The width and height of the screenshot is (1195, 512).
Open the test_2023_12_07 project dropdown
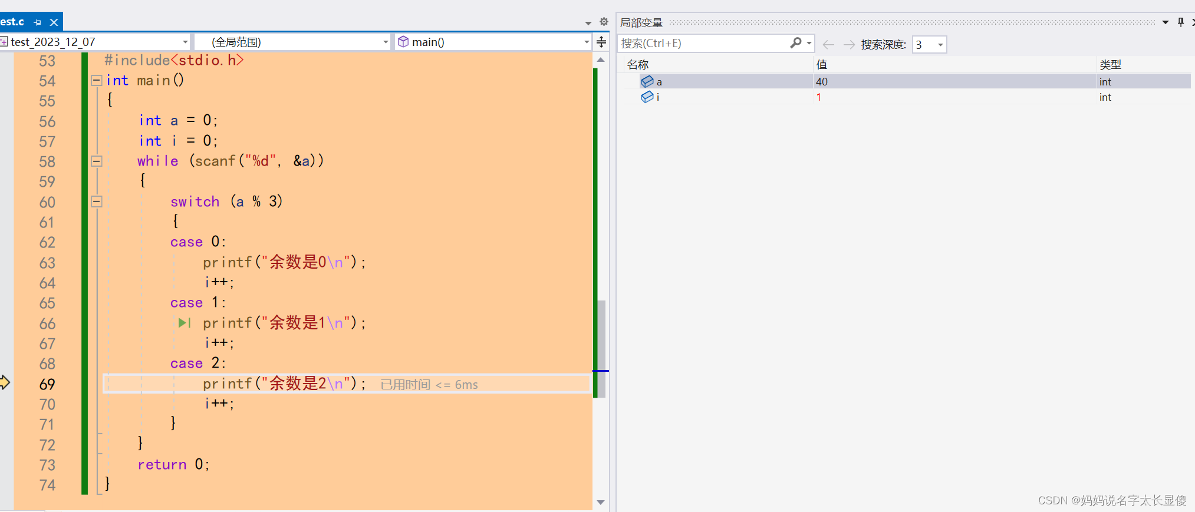pyautogui.click(x=185, y=42)
